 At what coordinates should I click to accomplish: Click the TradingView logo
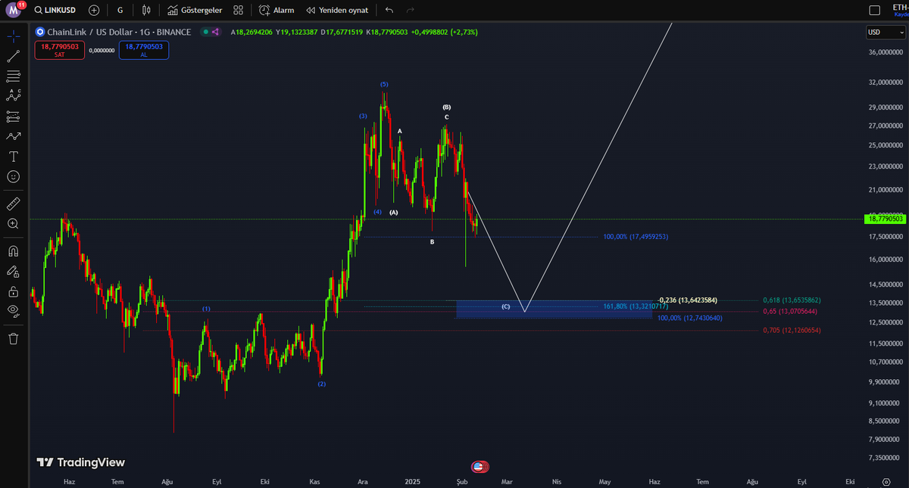[81, 462]
